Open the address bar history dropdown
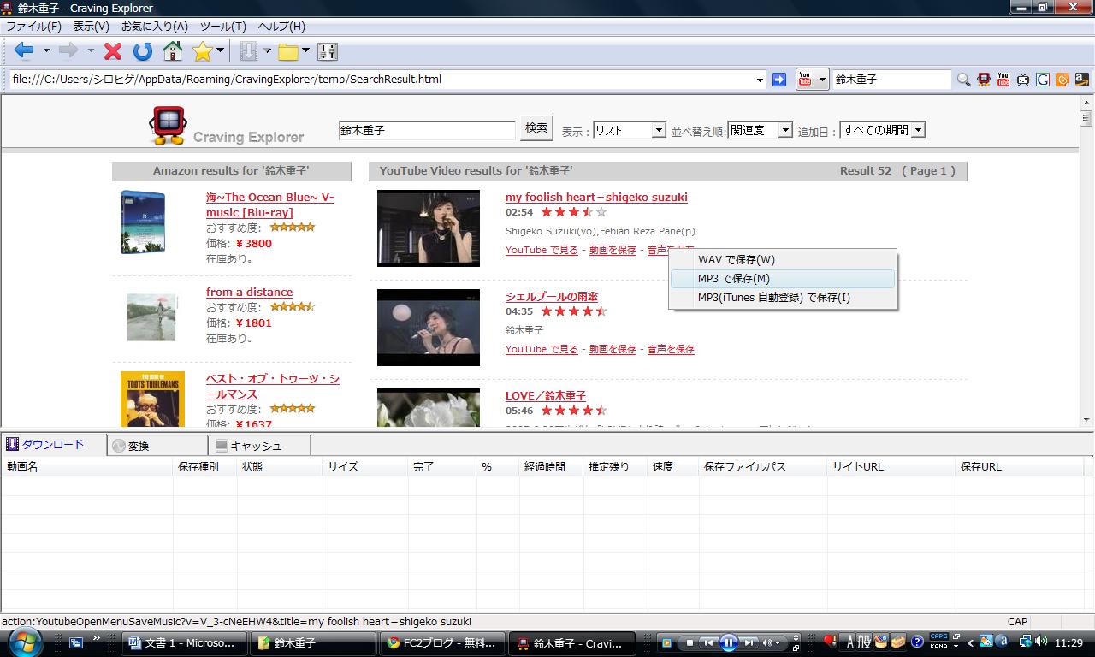The height and width of the screenshot is (657, 1095). click(761, 80)
